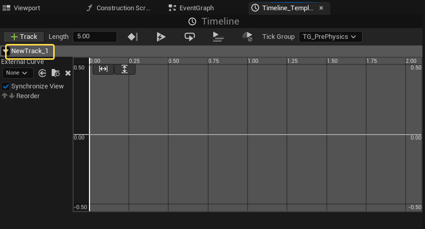Collapse the NewTrack_1 track arrow
425x229 pixels.
[6, 51]
